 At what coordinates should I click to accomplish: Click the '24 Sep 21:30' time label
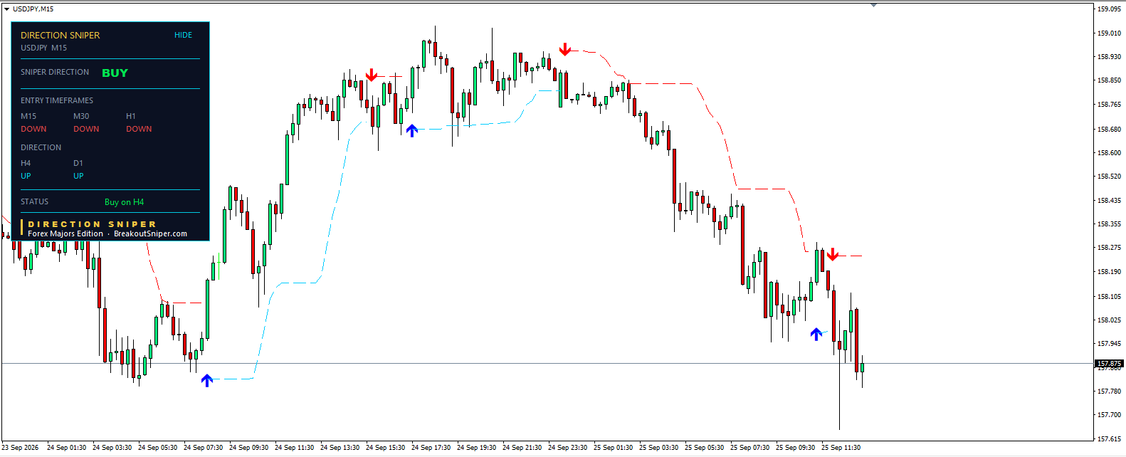(x=522, y=448)
